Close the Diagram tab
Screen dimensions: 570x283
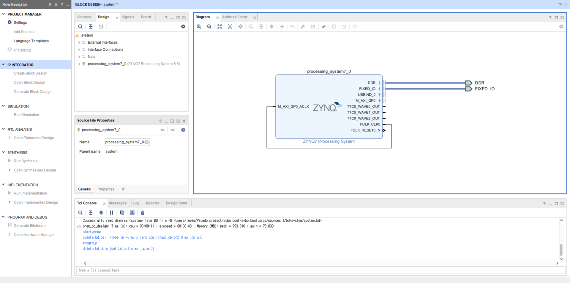(217, 17)
